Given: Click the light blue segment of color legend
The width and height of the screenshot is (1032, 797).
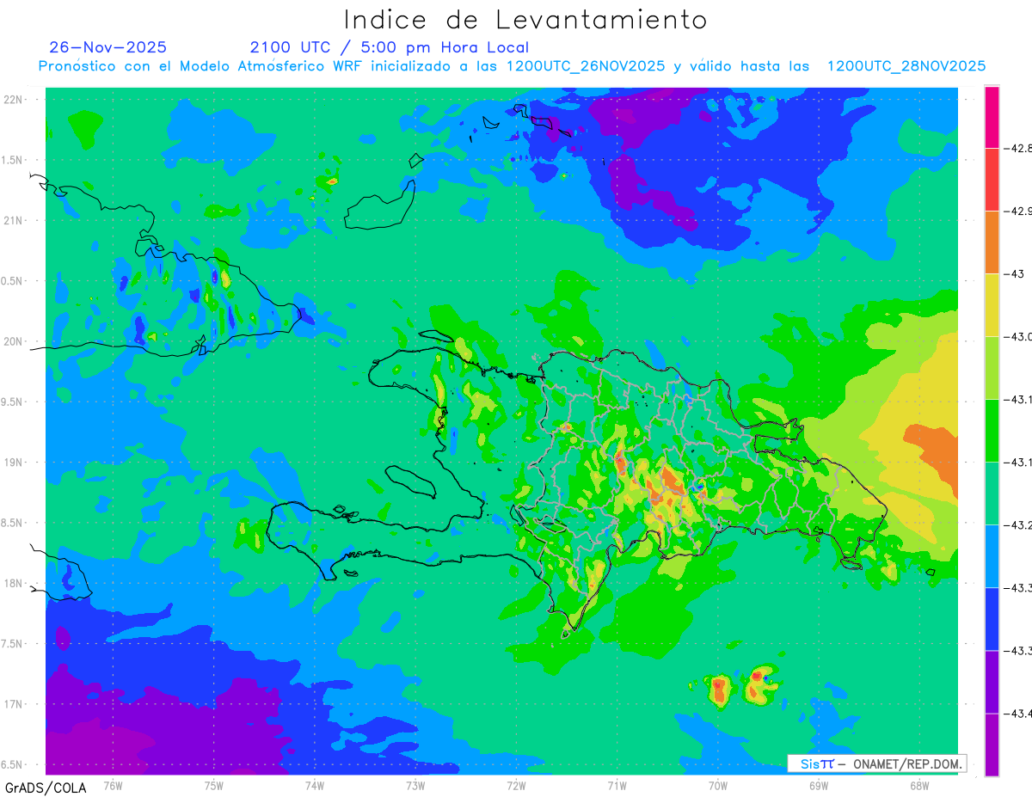Looking at the screenshot, I should click(x=992, y=555).
